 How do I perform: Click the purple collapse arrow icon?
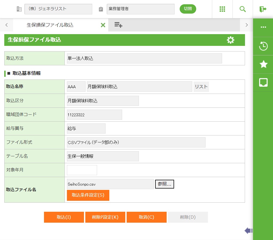[x=248, y=231]
